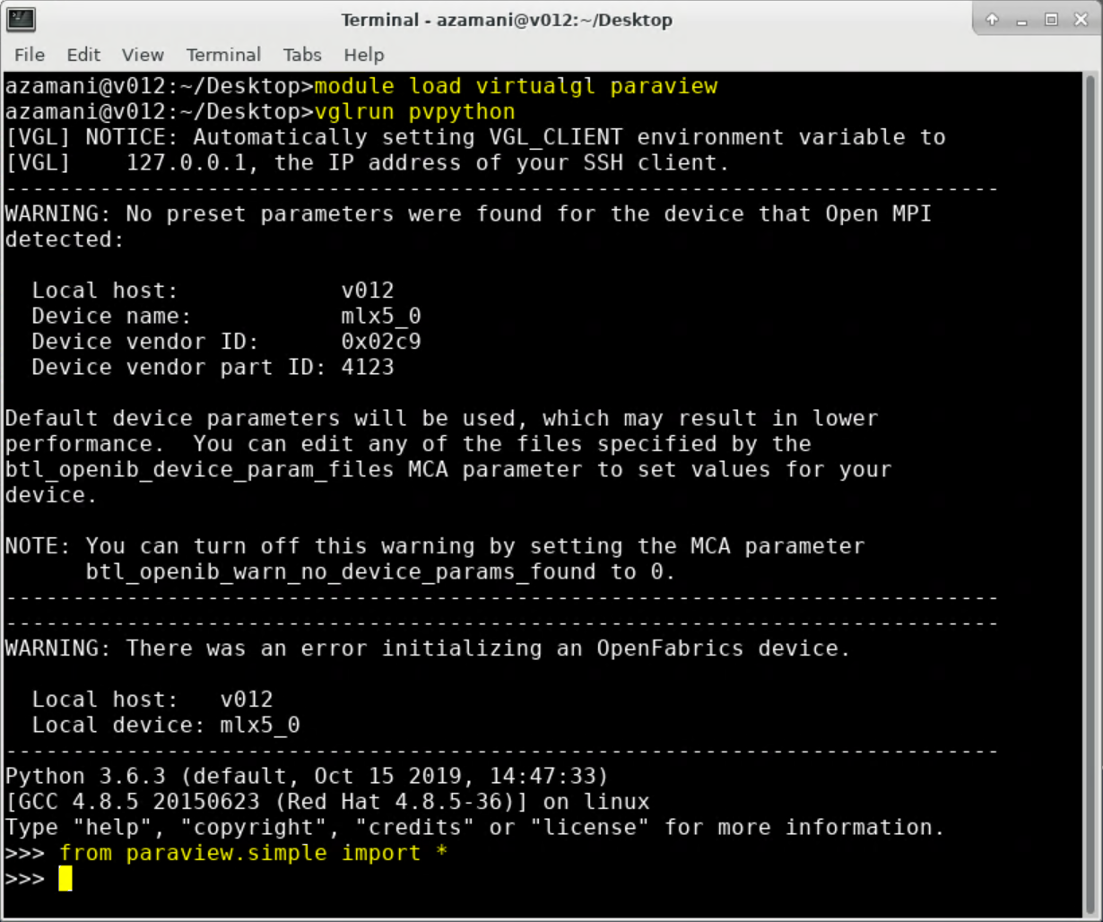Open the Edit menu
Viewport: 1103px width, 922px height.
tap(83, 55)
